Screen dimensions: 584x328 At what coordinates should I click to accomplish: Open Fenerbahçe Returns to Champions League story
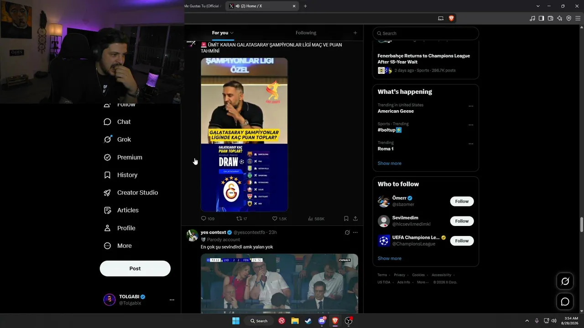[423, 59]
